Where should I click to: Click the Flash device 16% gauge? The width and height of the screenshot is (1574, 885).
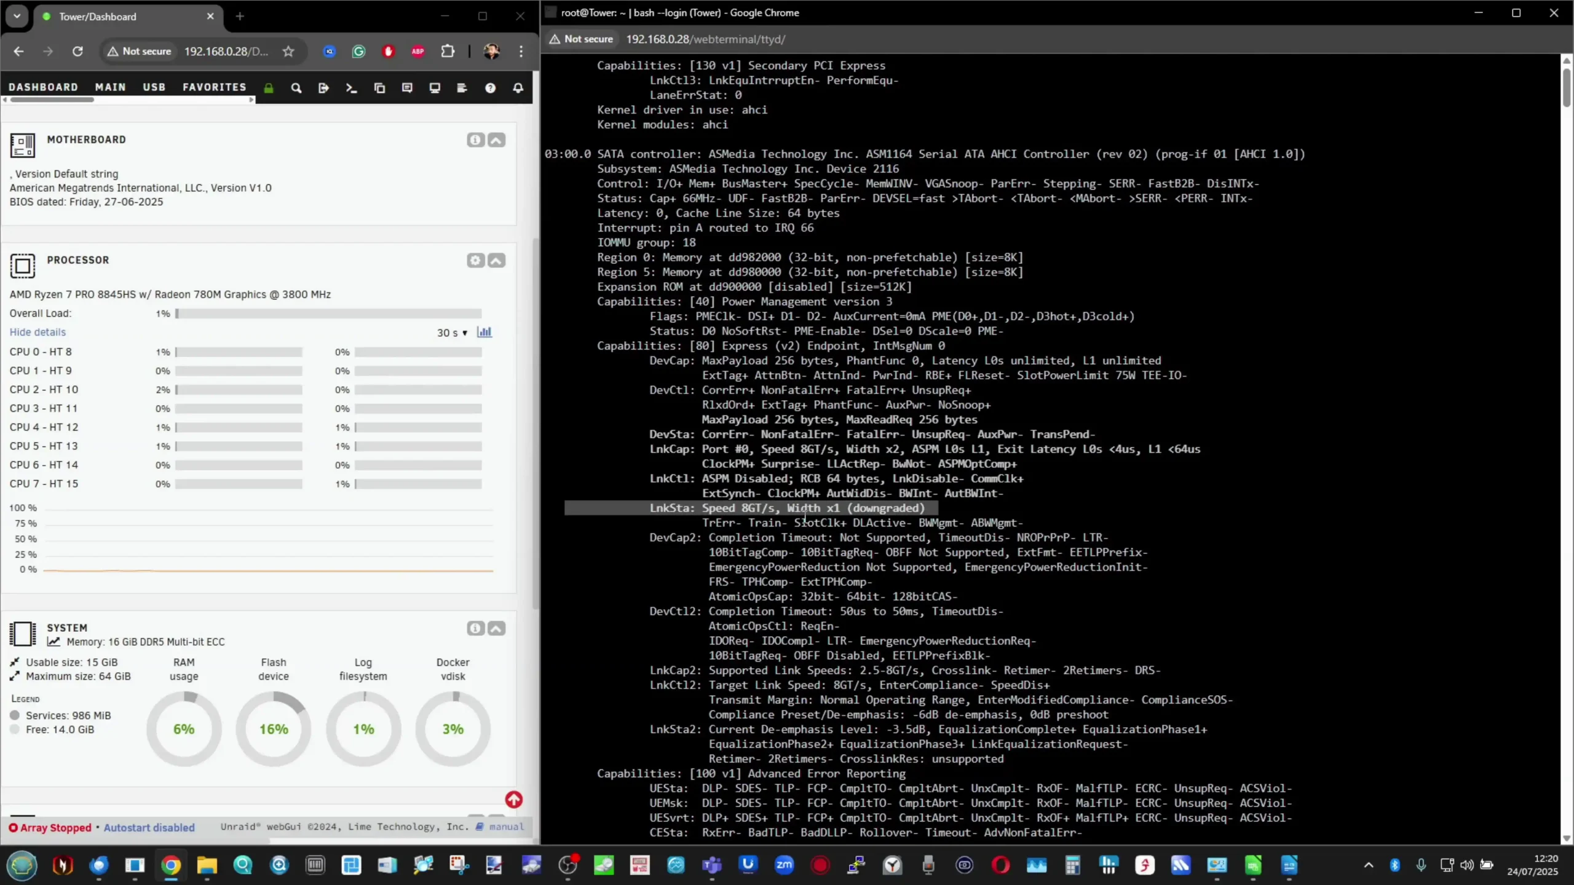click(274, 729)
